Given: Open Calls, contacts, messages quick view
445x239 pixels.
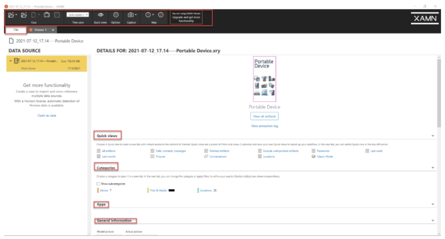Looking at the screenshot, I should 170,151.
